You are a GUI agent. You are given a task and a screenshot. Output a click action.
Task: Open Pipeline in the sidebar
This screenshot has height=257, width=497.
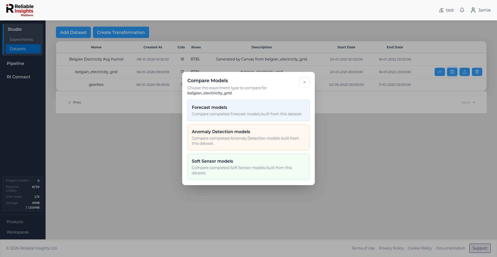point(16,63)
